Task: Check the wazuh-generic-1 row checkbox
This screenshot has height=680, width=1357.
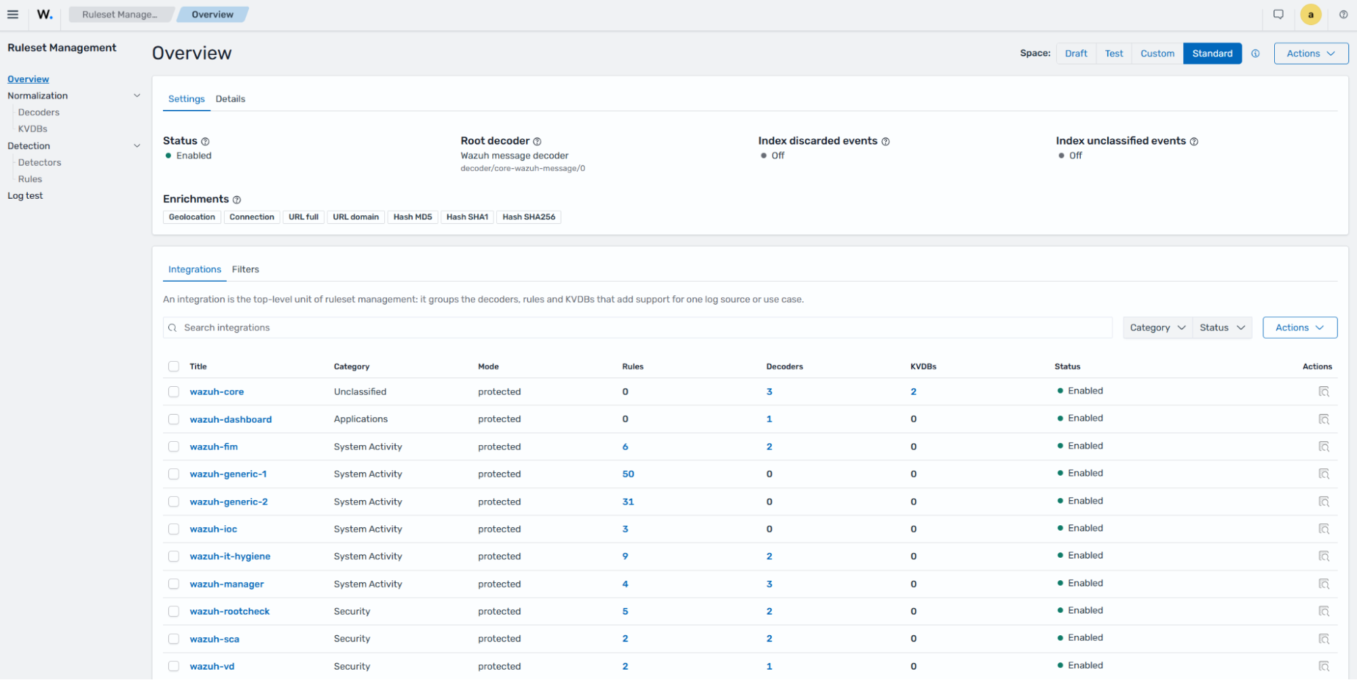Action: point(174,474)
